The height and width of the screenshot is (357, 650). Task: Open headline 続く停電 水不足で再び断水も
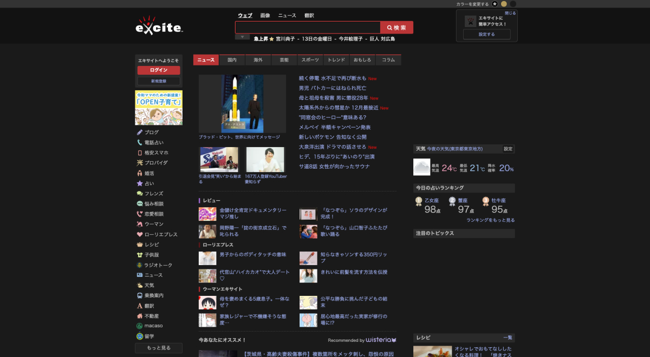(x=333, y=78)
